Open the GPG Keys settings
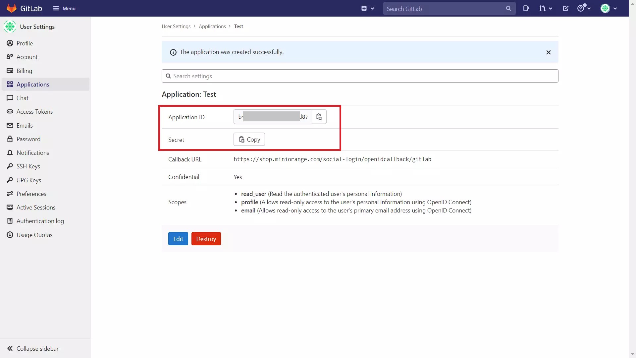This screenshot has width=636, height=358. [x=28, y=180]
